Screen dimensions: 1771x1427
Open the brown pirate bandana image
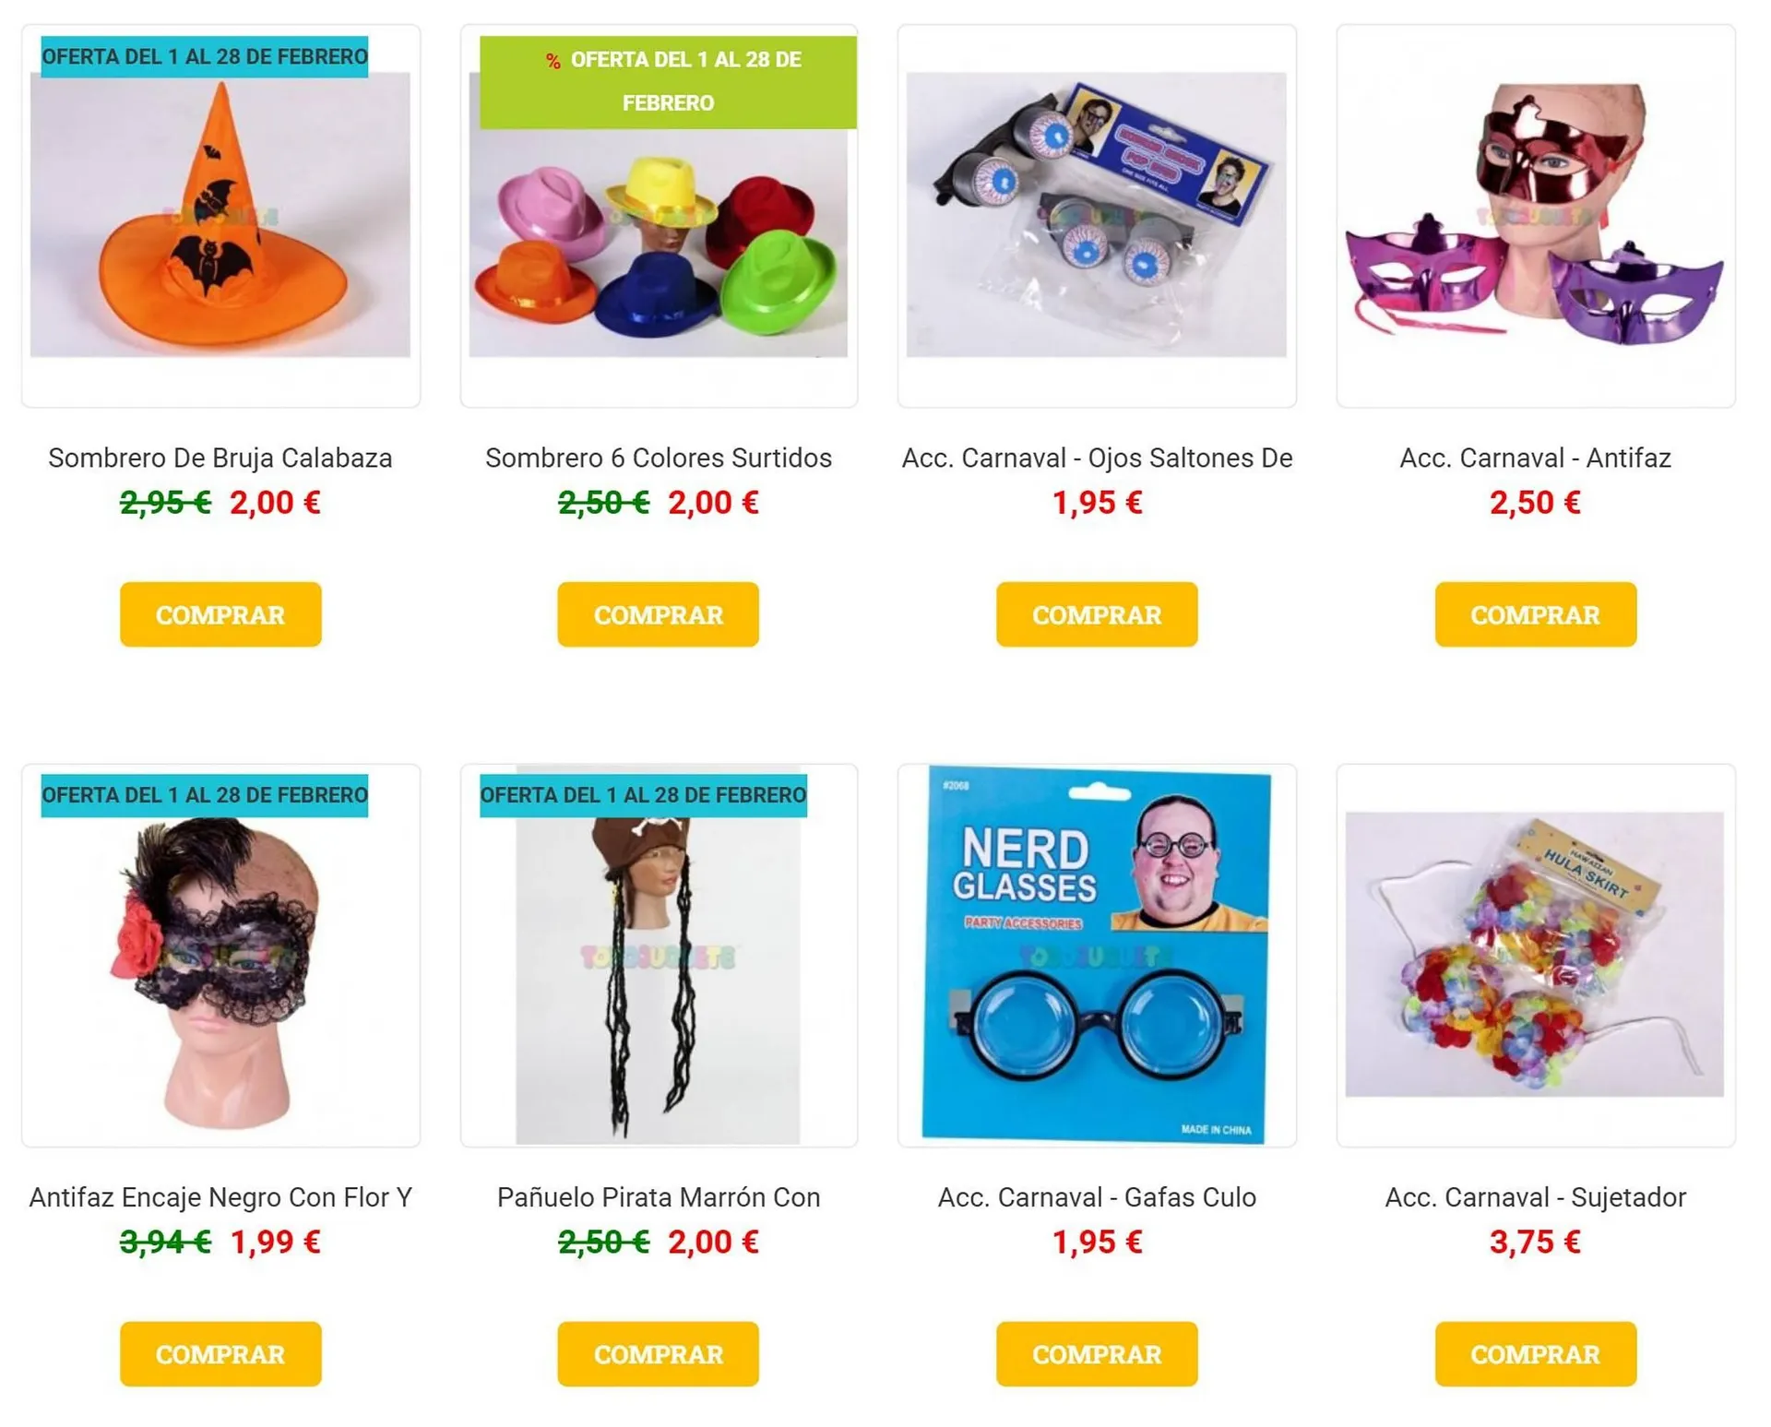tap(659, 956)
